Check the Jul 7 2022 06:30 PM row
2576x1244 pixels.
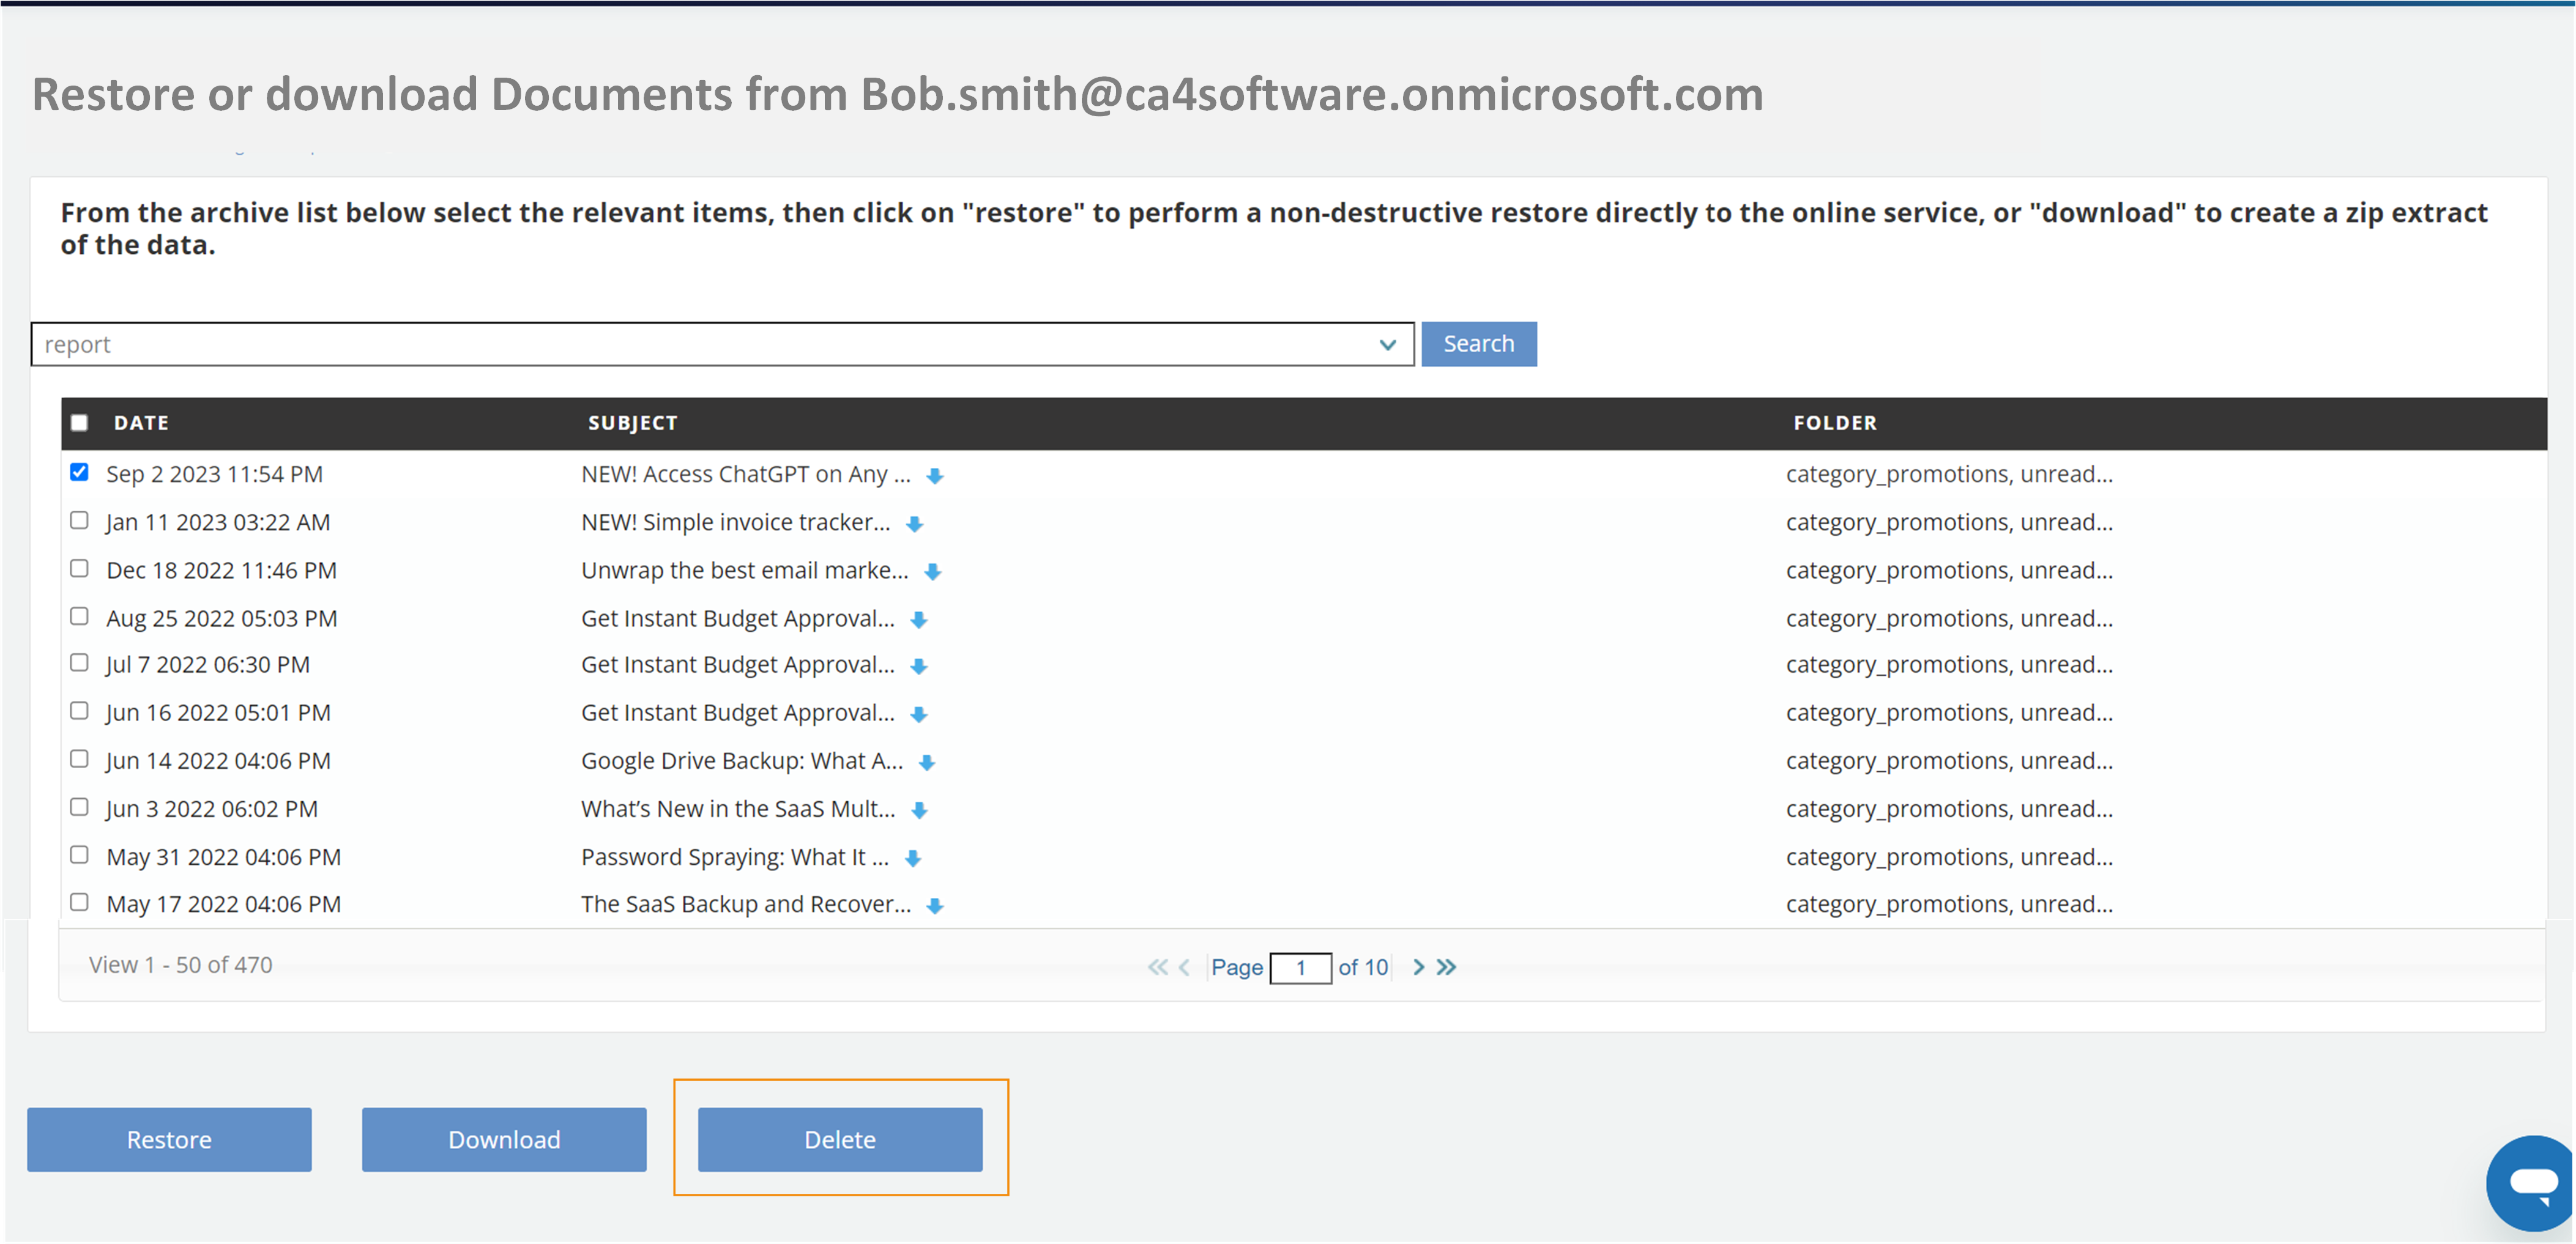79,662
